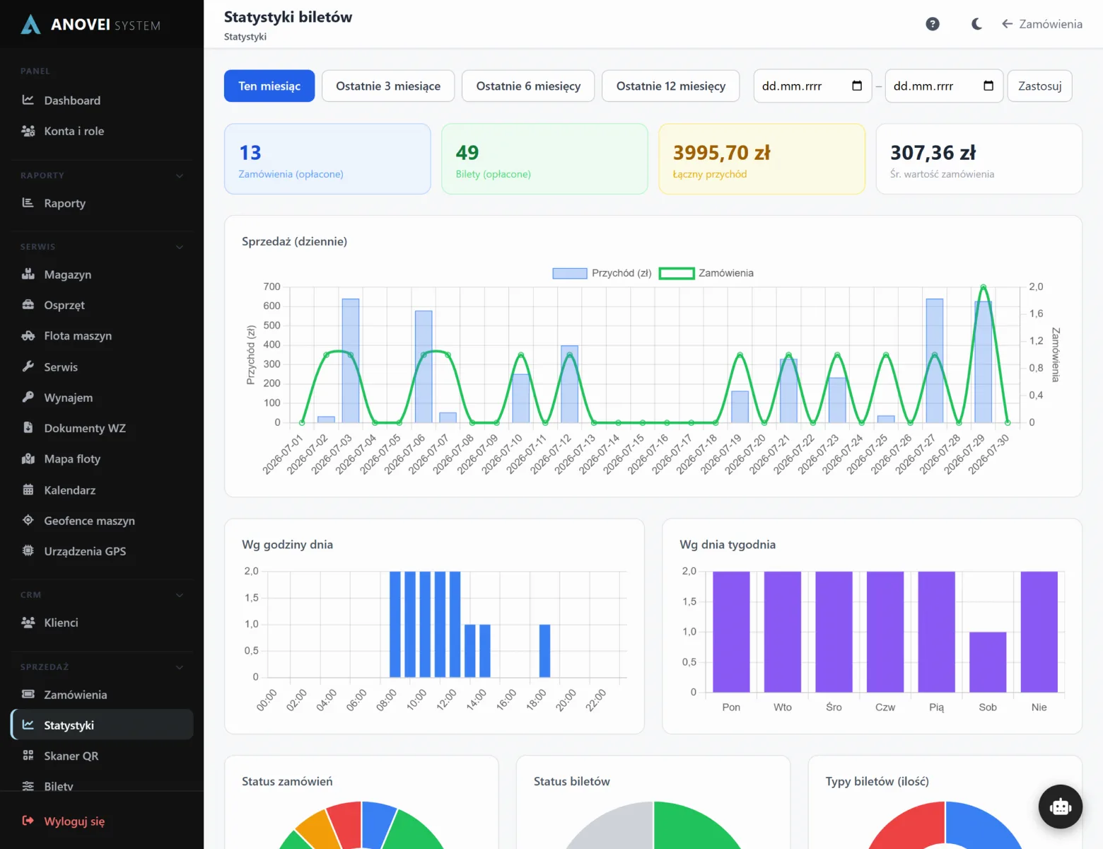This screenshot has width=1103, height=849.
Task: Click the Status zamówień heading
Action: [287, 781]
